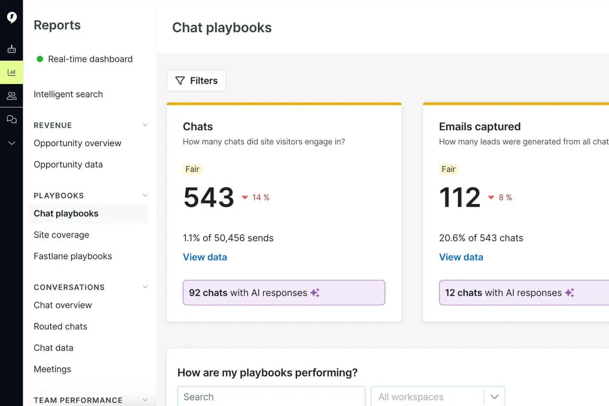Open Chat data report
Screen dimensions: 609x406
coord(53,348)
